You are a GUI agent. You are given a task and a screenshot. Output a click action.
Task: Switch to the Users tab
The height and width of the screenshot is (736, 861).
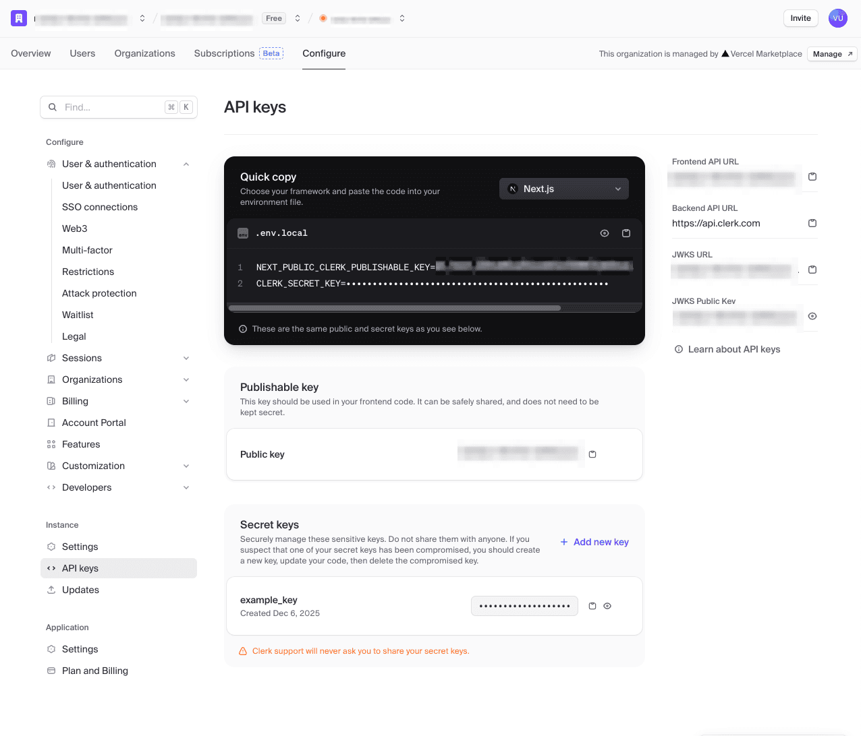[82, 53]
